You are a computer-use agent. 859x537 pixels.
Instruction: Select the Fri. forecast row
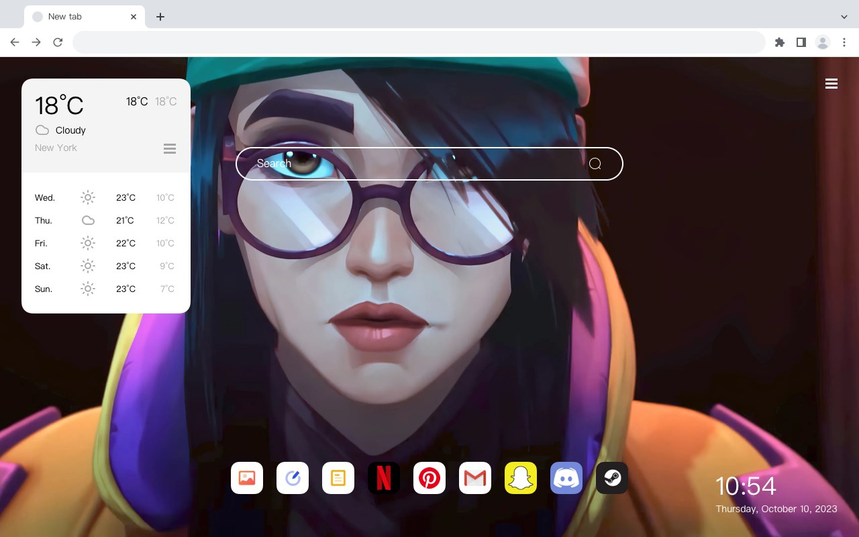[x=106, y=243]
